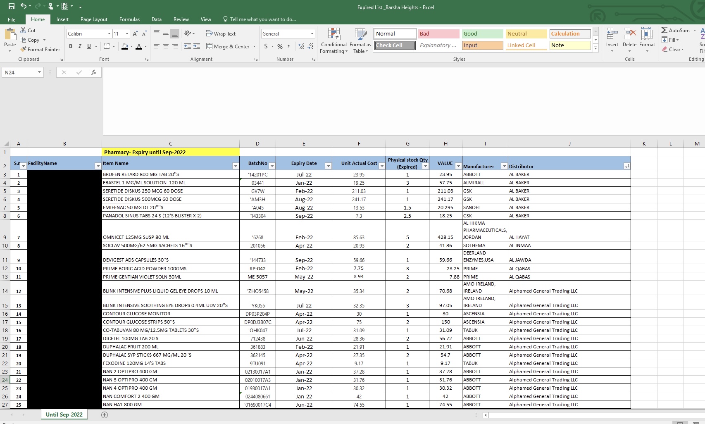Click the Percent Style icon
The height and width of the screenshot is (424, 705).
coord(280,46)
